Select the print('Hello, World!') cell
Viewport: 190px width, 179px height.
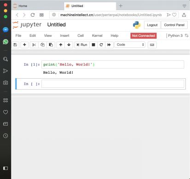click(x=113, y=64)
